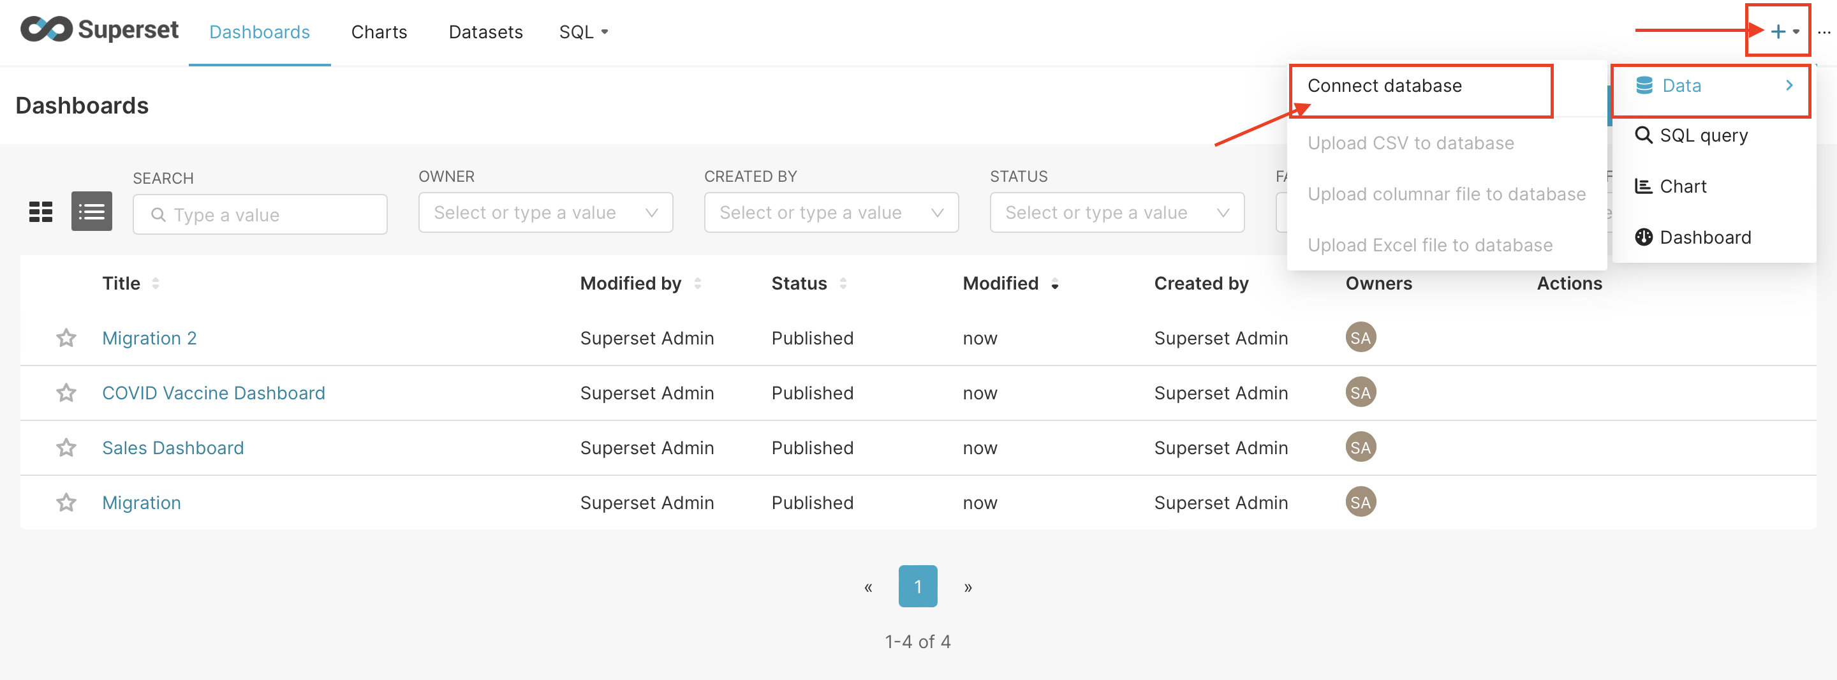Open the Status filter dropdown

tap(1116, 212)
